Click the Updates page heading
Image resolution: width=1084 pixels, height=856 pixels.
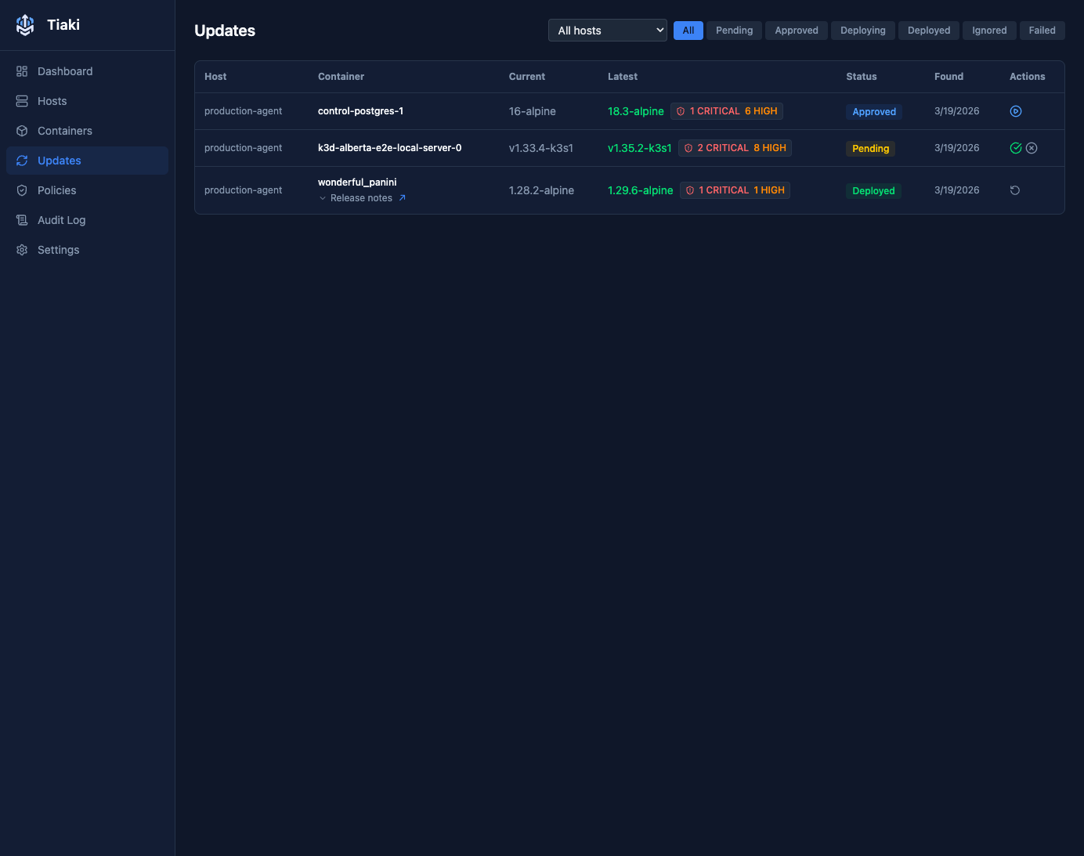[225, 31]
